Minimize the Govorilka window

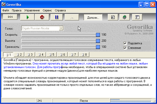[141, 5]
